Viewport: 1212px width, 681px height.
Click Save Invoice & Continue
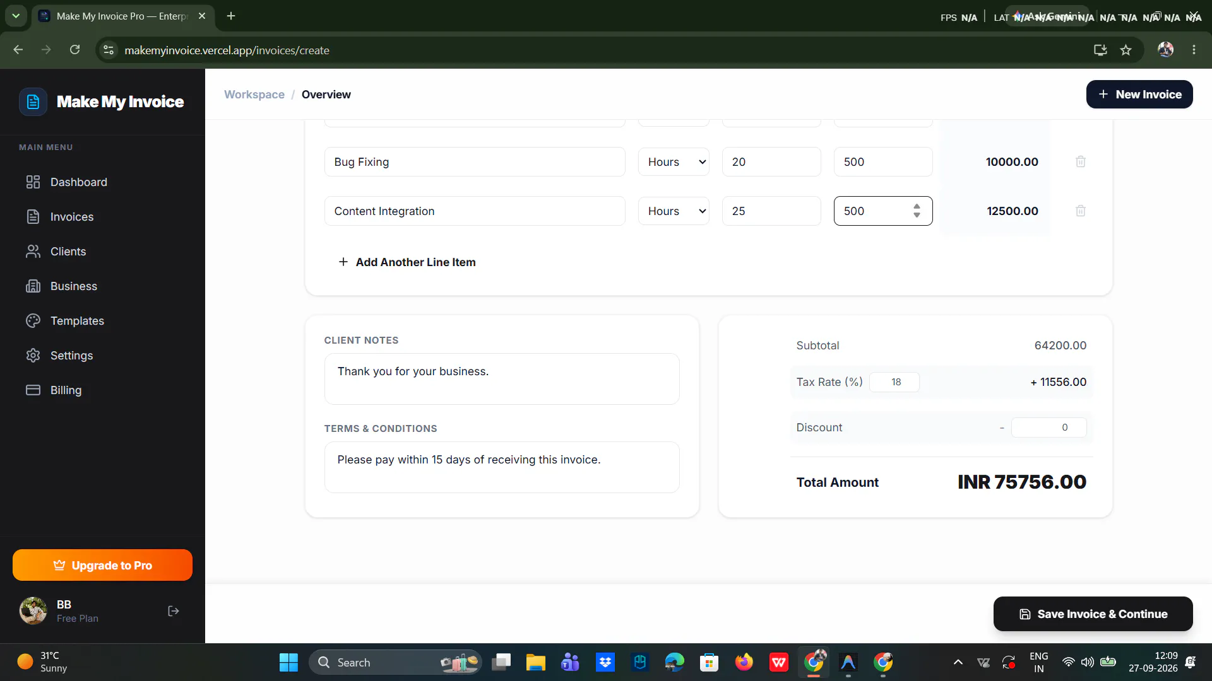1093,614
